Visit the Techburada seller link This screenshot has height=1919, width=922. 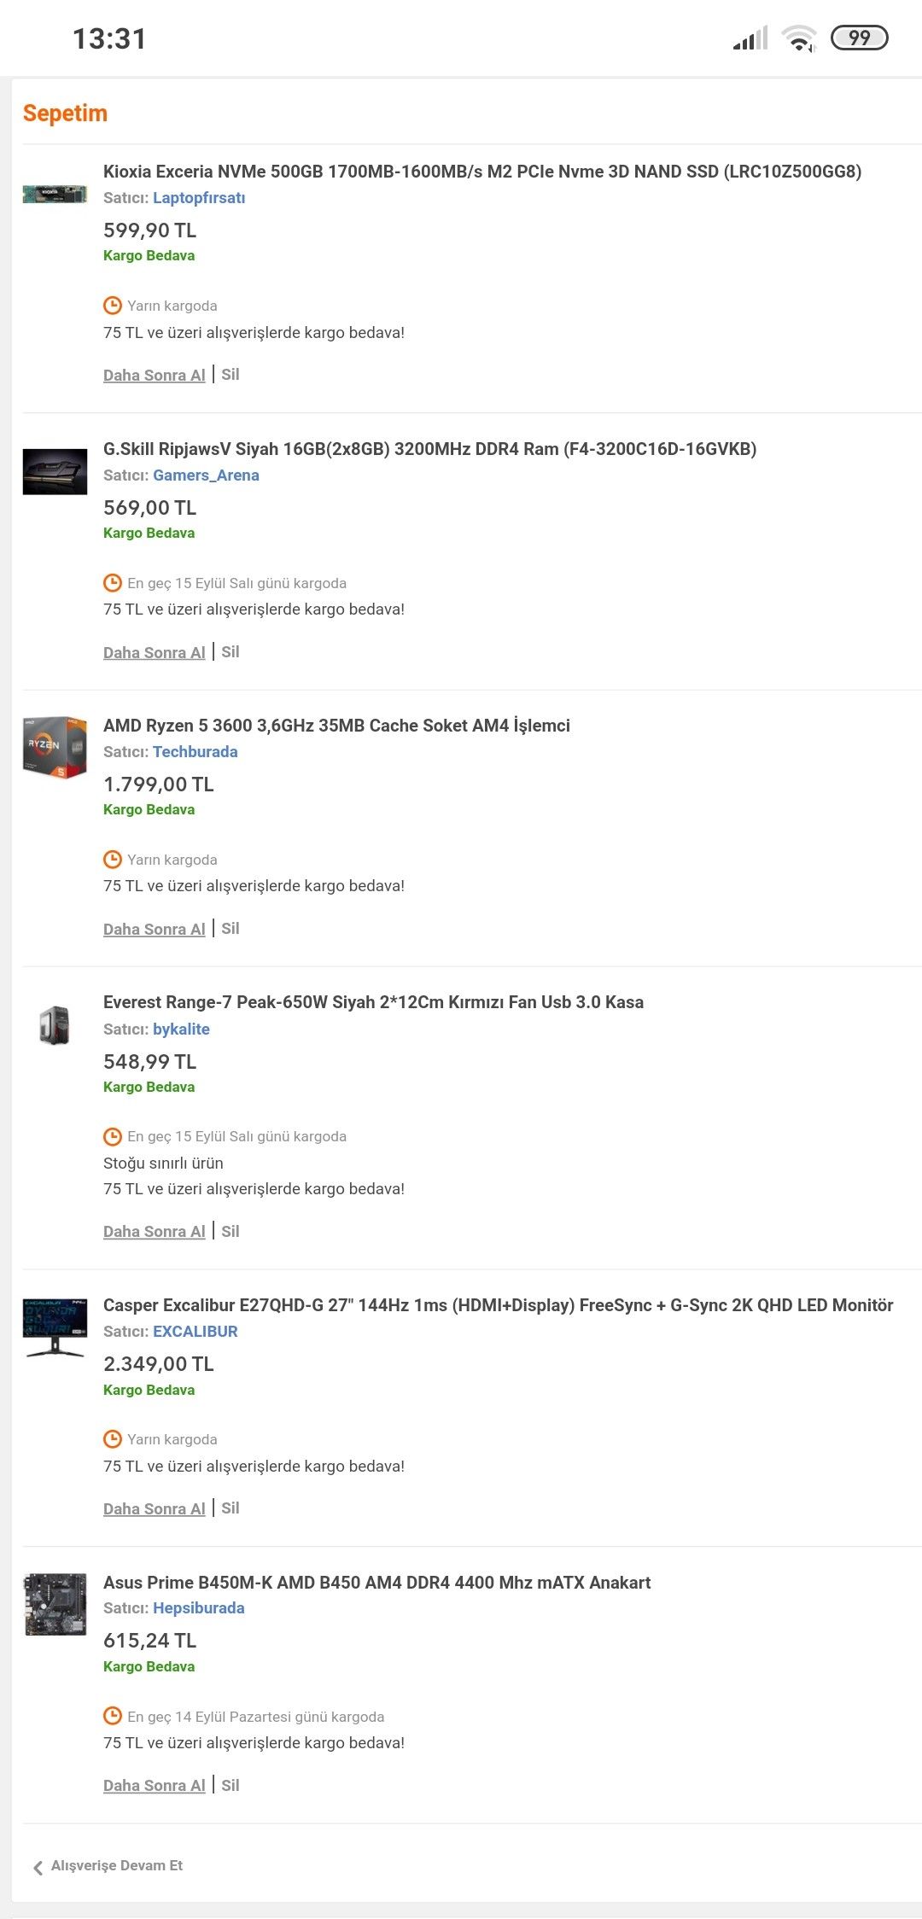pos(195,751)
